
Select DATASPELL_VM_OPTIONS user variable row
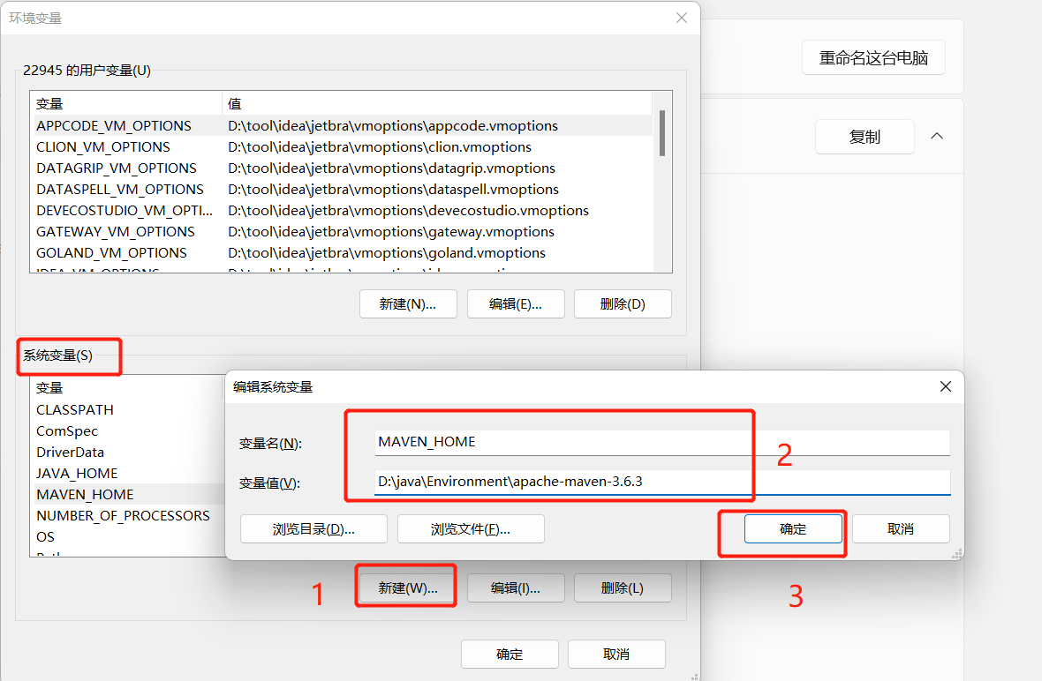(341, 189)
